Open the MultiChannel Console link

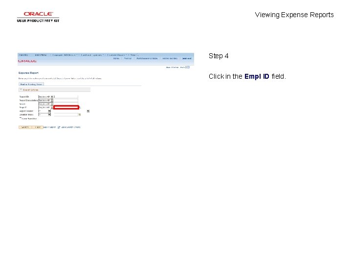(147, 58)
